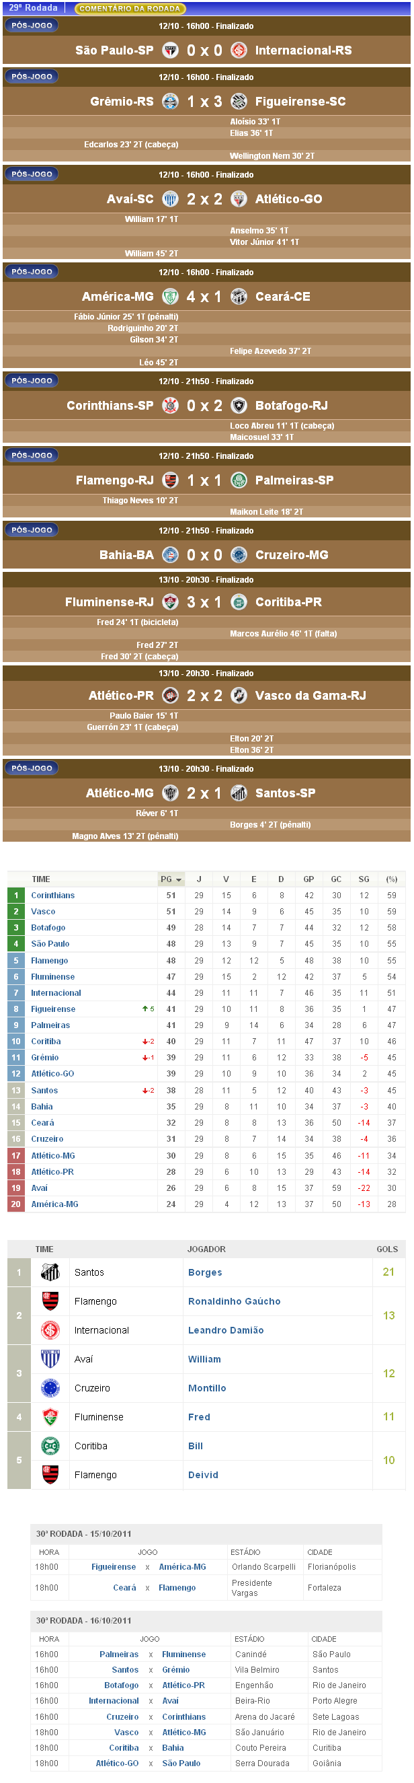Viewport: 414px width, 1783px height.
Task: Open Corinthians link in standings table
Action: [52, 896]
